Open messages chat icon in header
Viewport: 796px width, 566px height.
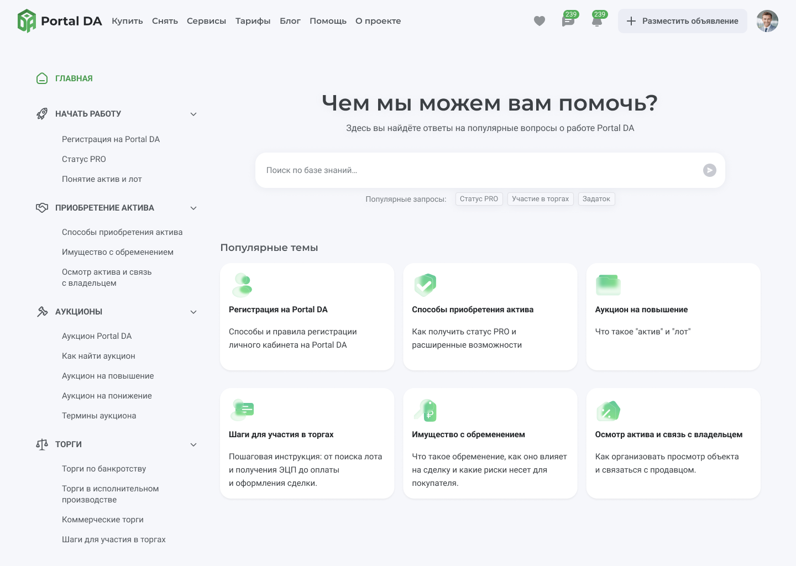click(x=568, y=21)
